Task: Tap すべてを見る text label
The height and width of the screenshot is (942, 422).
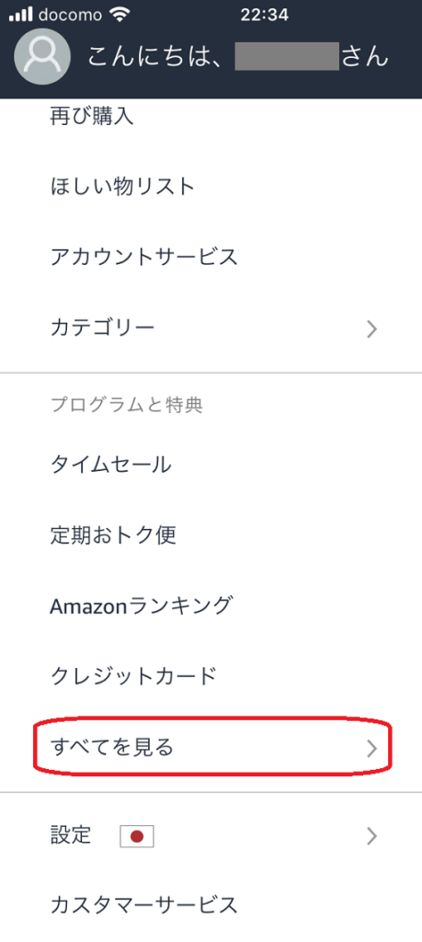Action: [112, 748]
